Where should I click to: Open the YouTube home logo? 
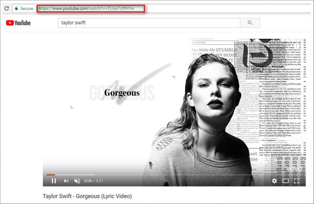pyautogui.click(x=18, y=23)
